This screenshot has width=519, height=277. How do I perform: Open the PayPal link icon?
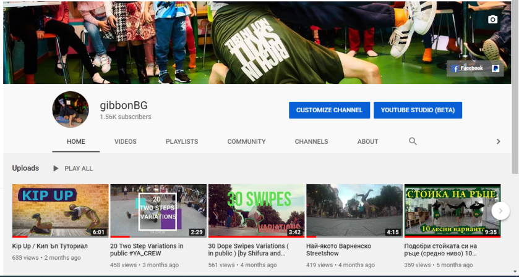point(495,68)
